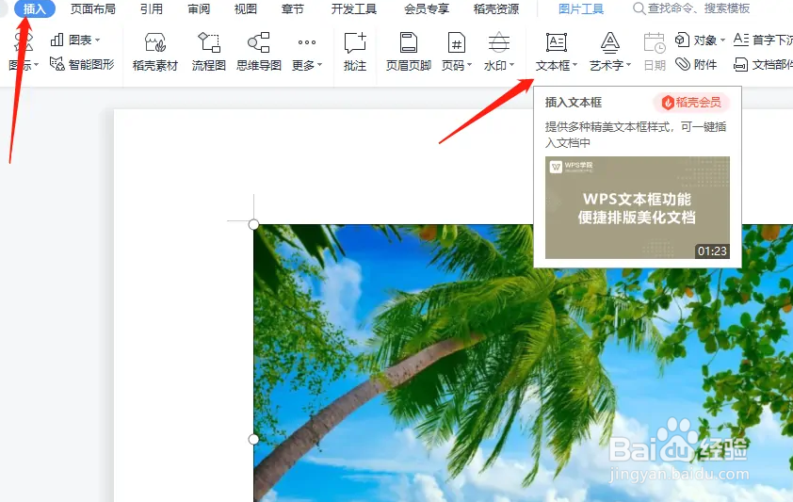This screenshot has width=793, height=502.
Task: Expand the 文本框 dropdown arrow
Action: [x=575, y=65]
